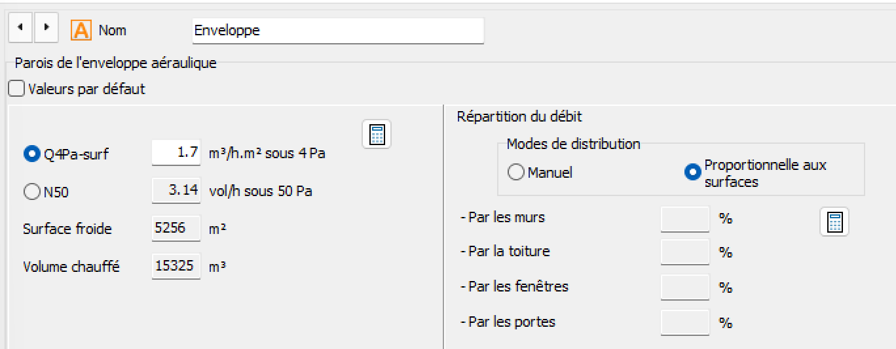The height and width of the screenshot is (349, 896).
Task: Click the Par la toiture percentage field
Action: click(x=684, y=252)
